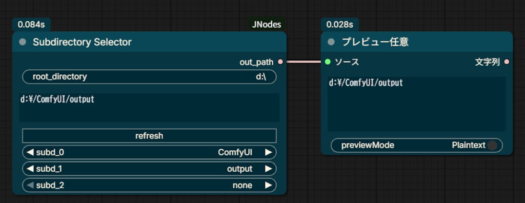
Task: Open the subd_2 none dropdown list
Action: pyautogui.click(x=149, y=185)
